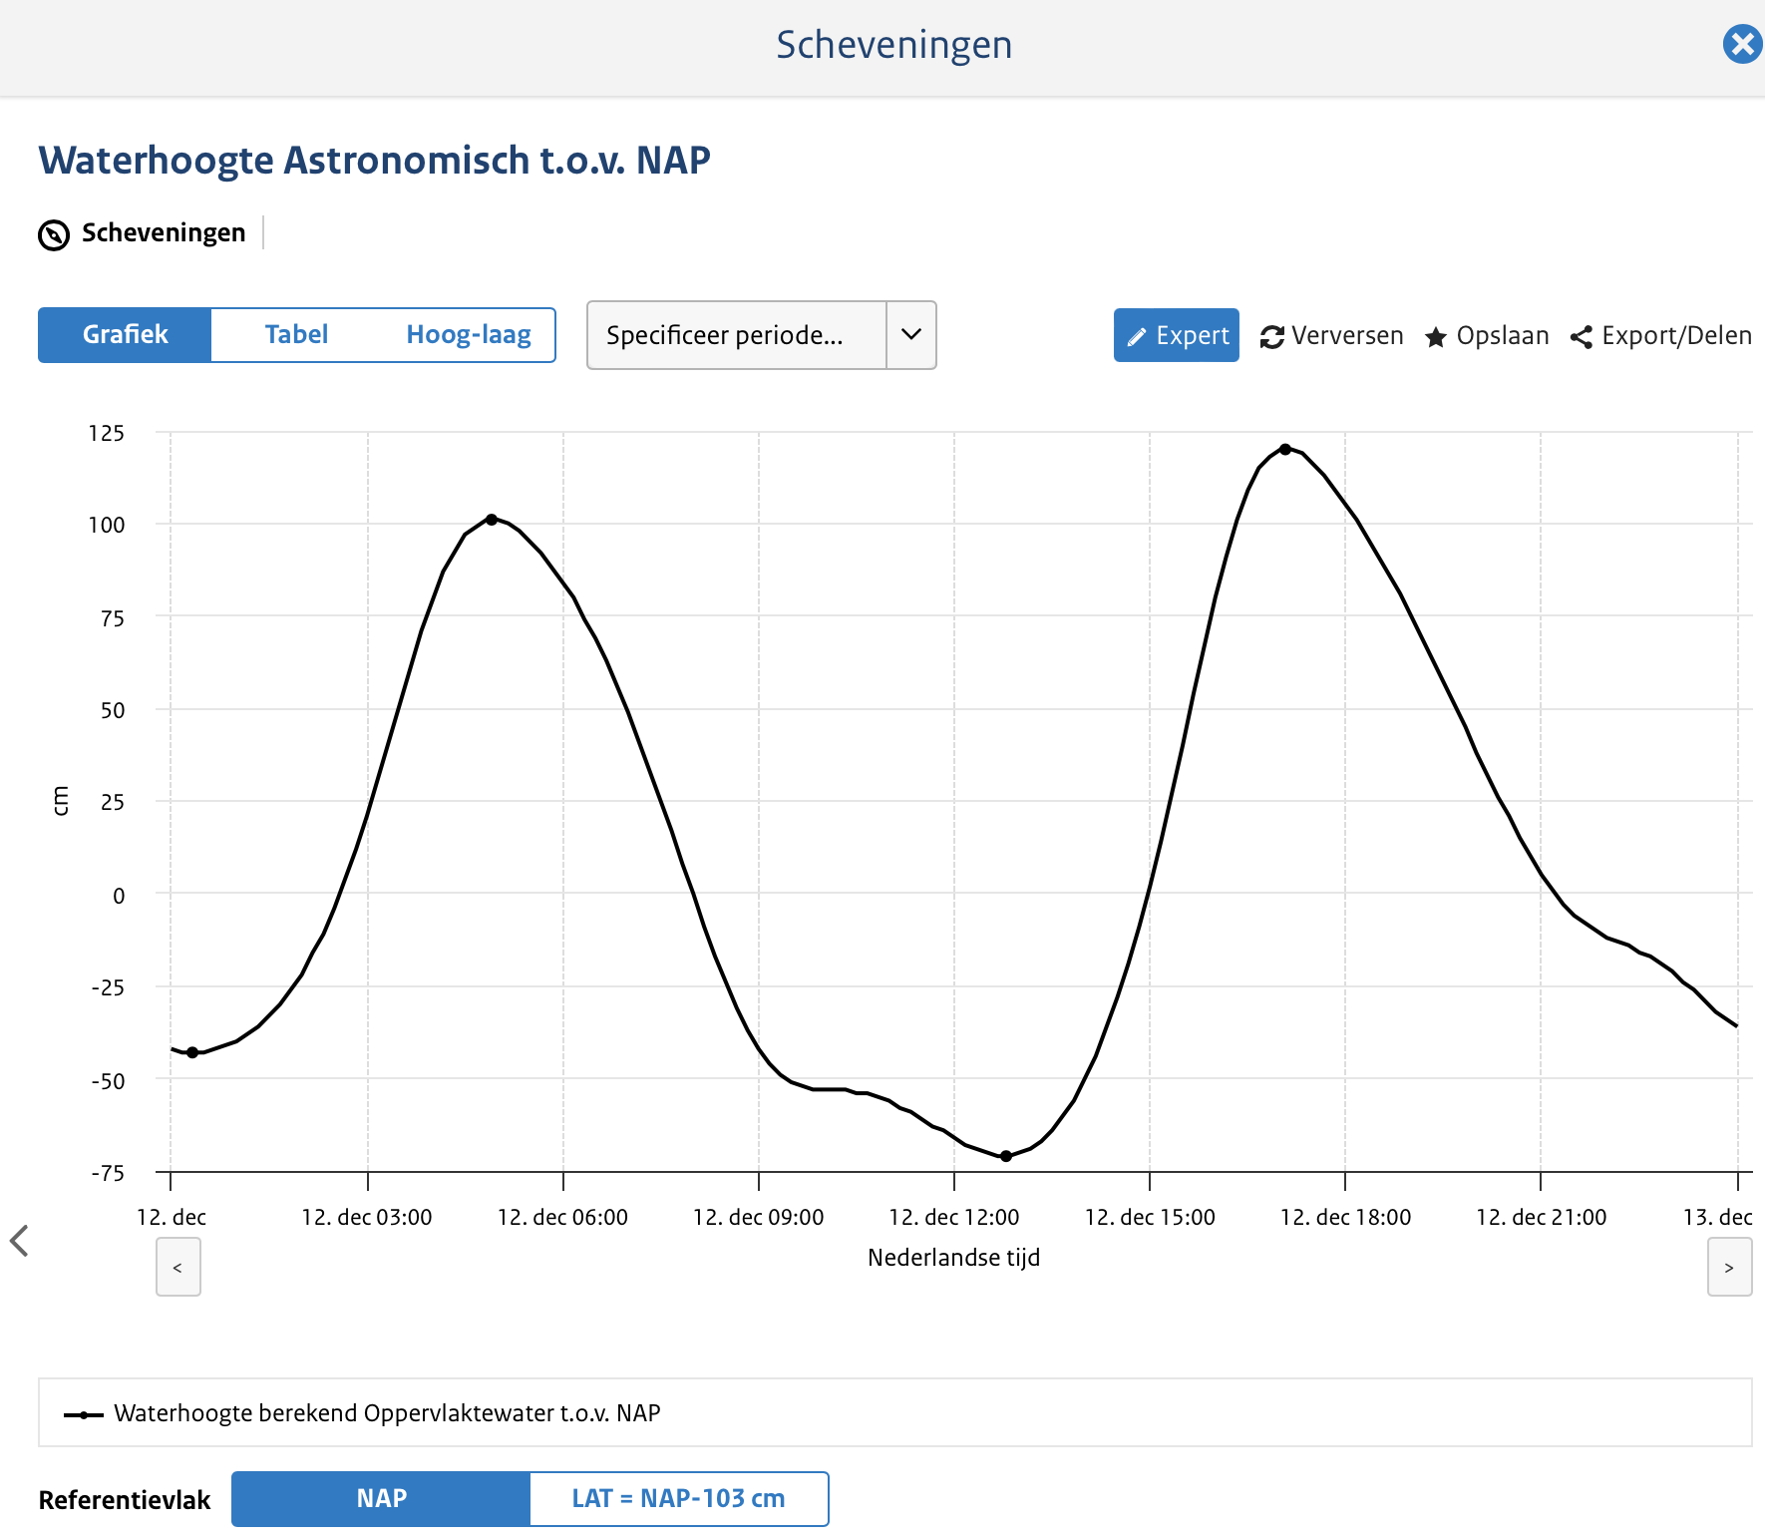Click the left chevron at page edge
The image size is (1765, 1540).
coord(19,1240)
